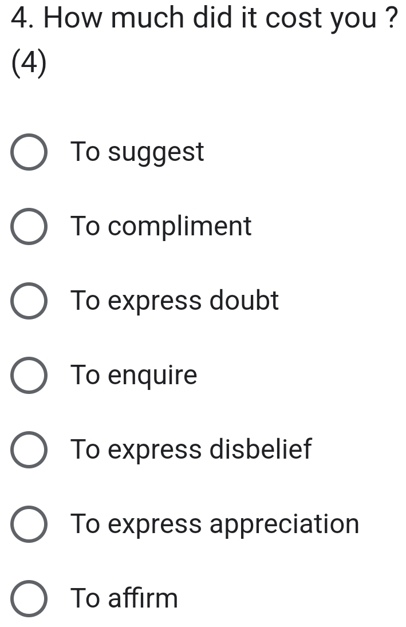
Task: Tap the "To express doubt" label text
Action: pos(175,301)
